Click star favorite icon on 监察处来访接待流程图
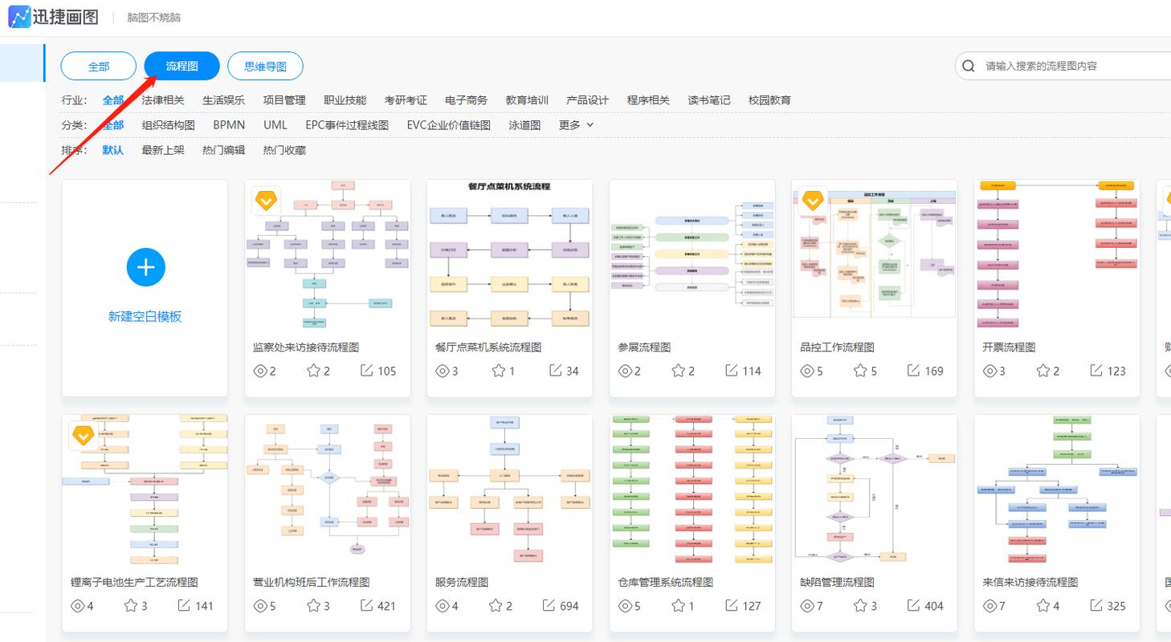The height and width of the screenshot is (642, 1171). (313, 371)
